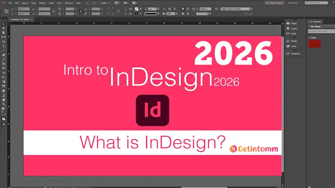Open the Table menu
Image resolution: width=335 pixels, height=188 pixels.
(x=51, y=3)
